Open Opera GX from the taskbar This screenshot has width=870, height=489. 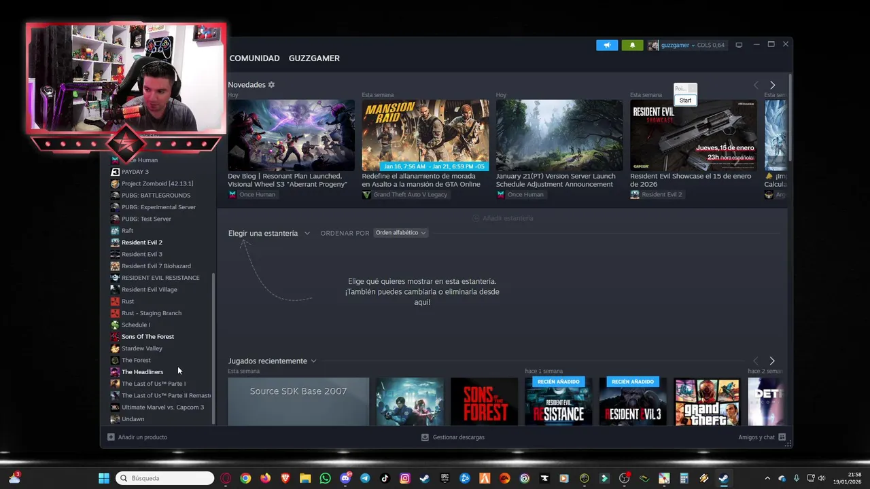(226, 478)
